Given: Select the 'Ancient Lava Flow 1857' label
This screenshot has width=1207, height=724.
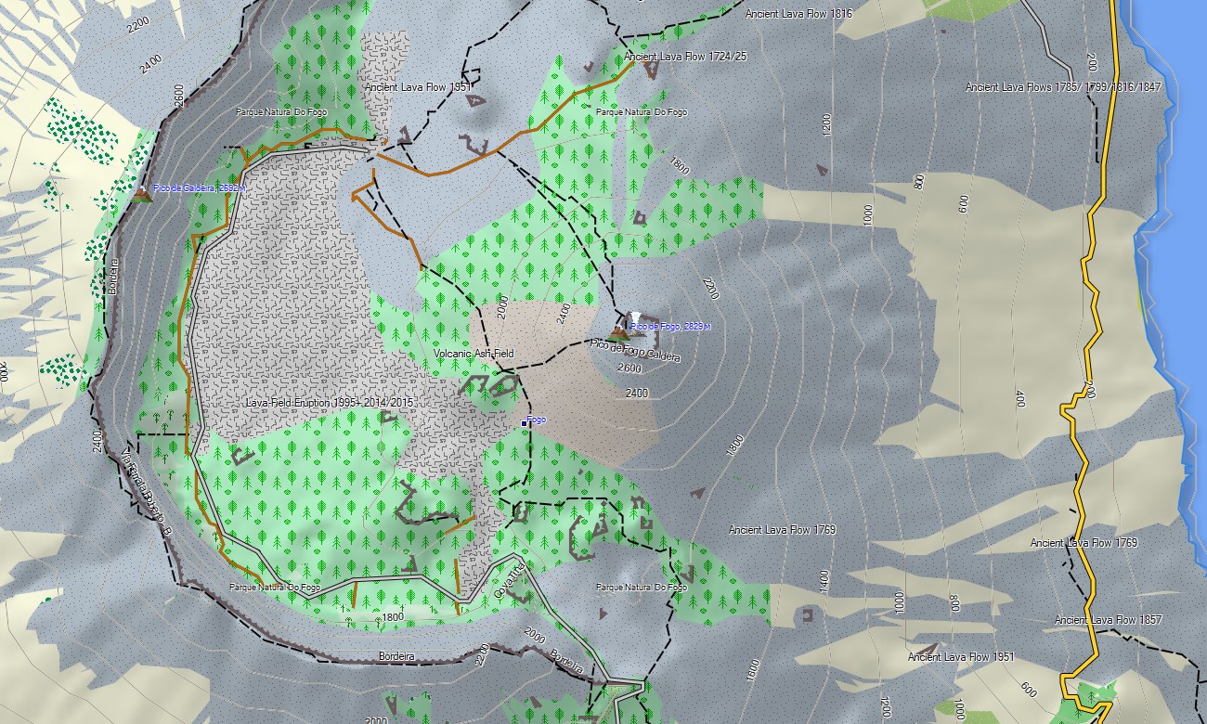Looking at the screenshot, I should point(1109,619).
